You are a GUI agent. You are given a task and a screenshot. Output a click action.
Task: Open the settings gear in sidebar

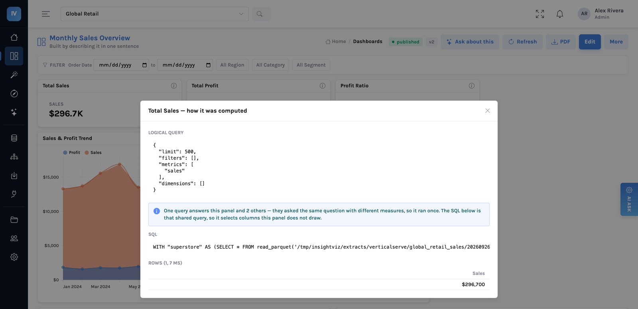[x=14, y=257]
